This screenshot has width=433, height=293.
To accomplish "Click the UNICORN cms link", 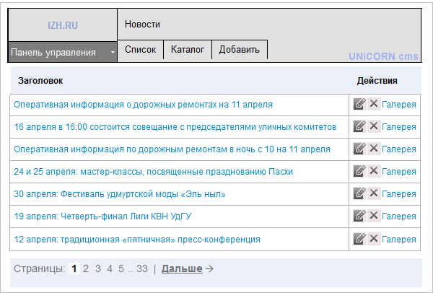I will point(383,56).
